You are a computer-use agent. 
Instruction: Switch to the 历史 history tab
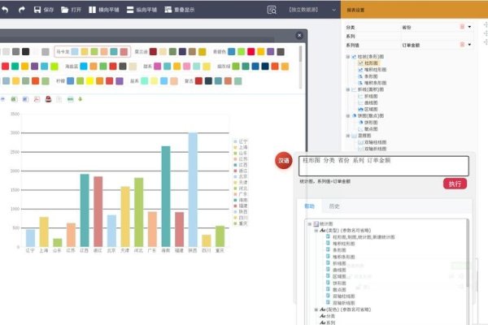click(334, 206)
